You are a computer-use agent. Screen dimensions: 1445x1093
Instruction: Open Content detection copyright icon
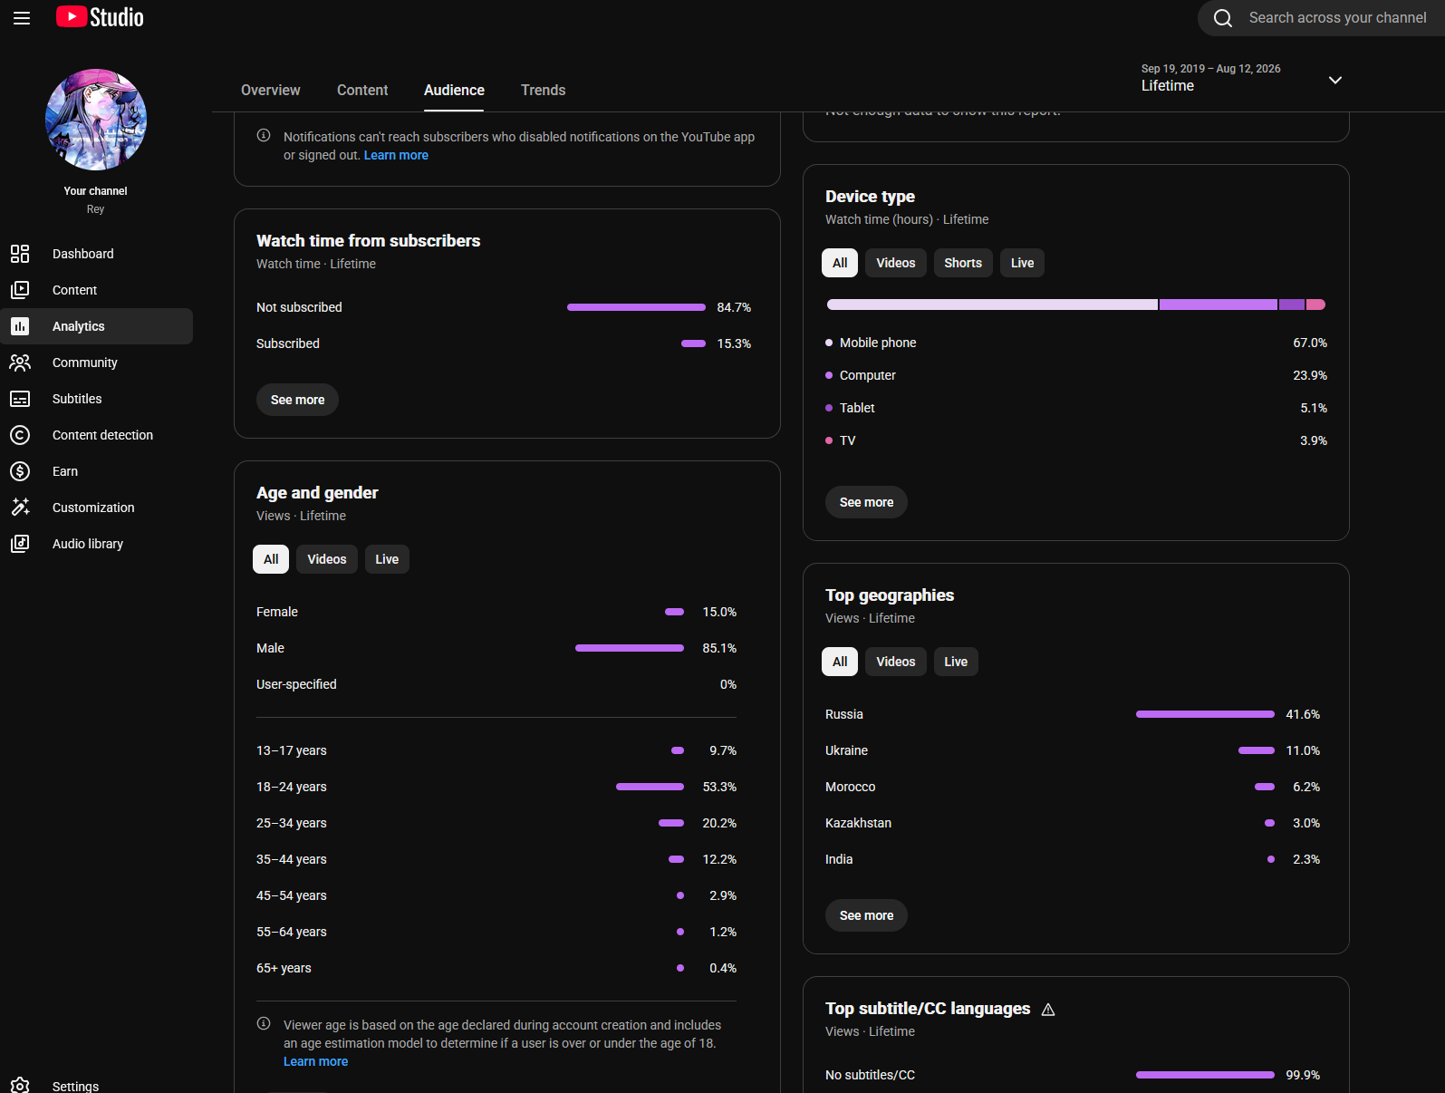click(x=20, y=435)
